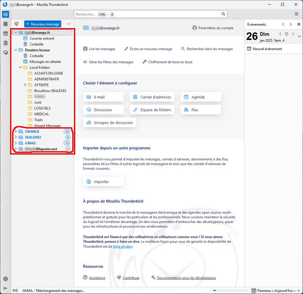The width and height of the screenshot is (303, 294).
Task: Close the Événements pane
Action: pos(299,24)
